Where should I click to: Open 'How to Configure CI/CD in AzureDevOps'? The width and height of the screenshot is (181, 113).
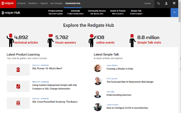click(x=127, y=108)
